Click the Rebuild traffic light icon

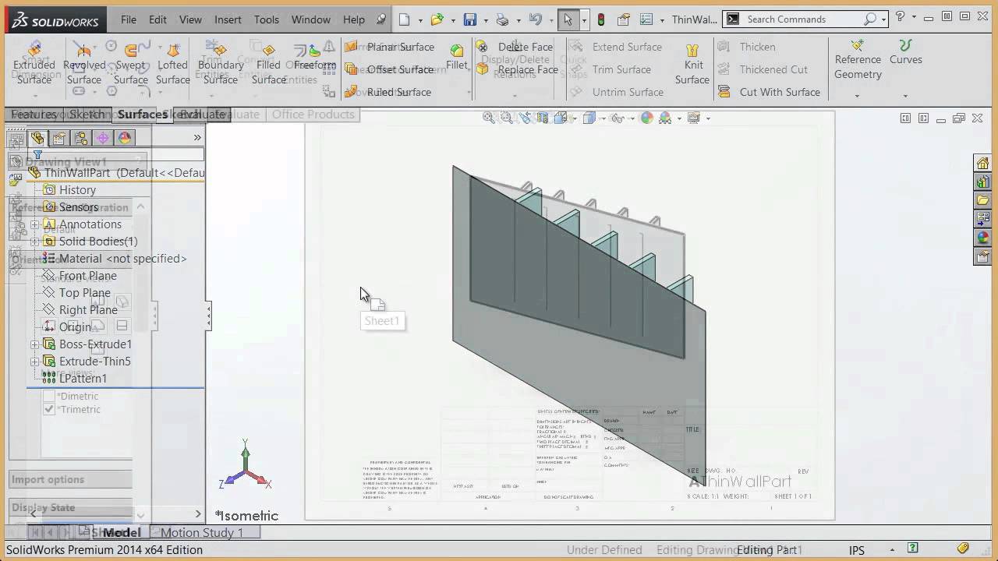[601, 19]
